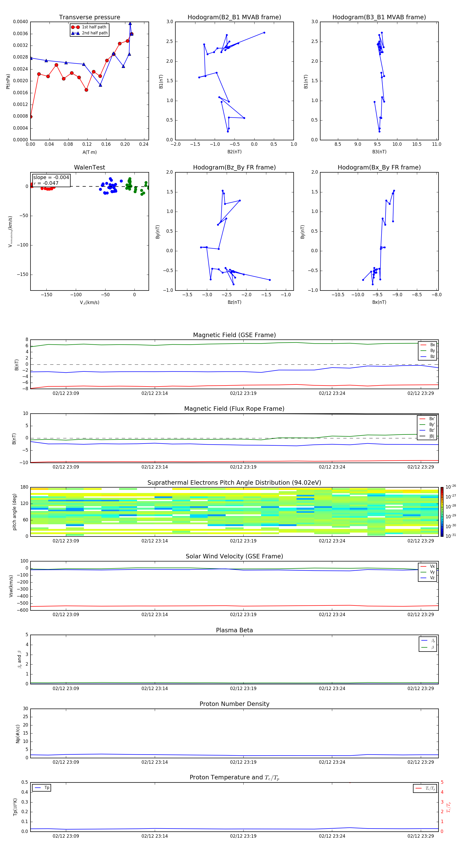Click the 'Magnetic Field (Flux Rope Frame)' title
This screenshot has width=469, height=859.
(x=234, y=409)
